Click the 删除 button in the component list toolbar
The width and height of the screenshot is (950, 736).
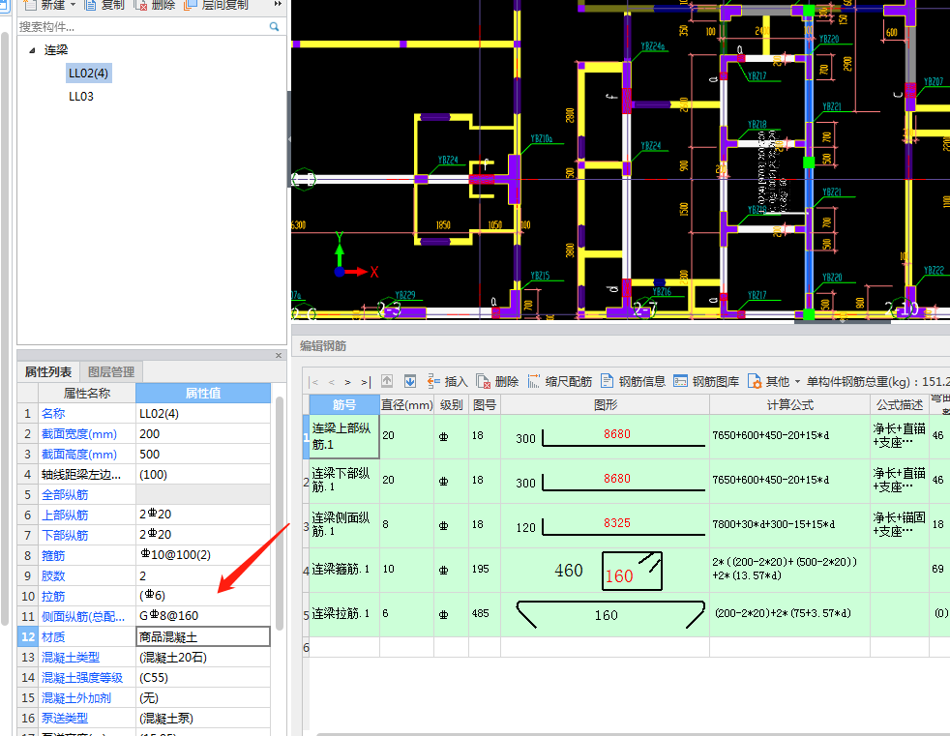155,5
